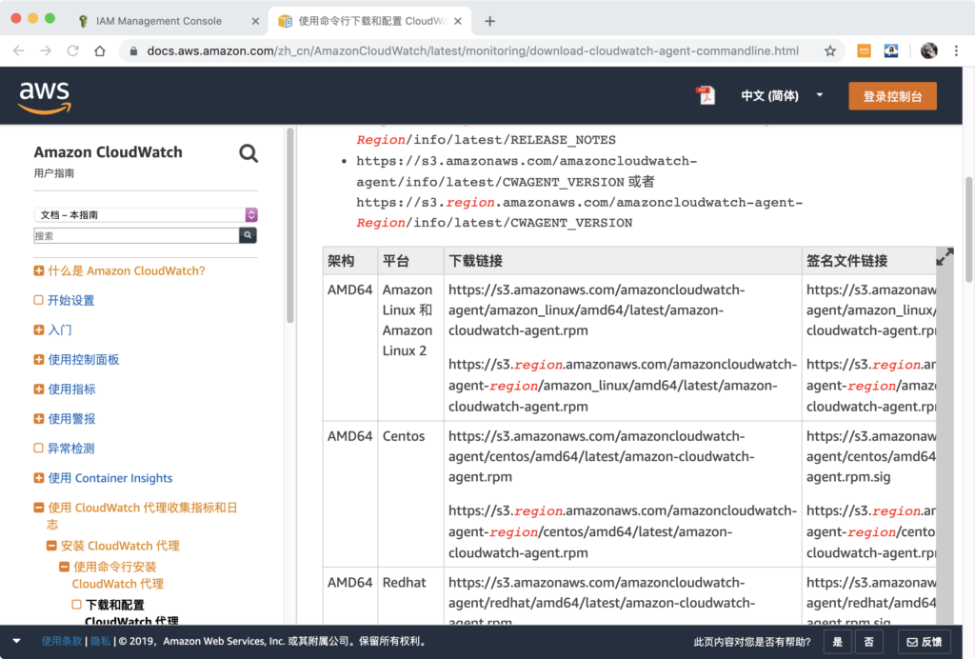Open the orange AWS extension icon
Screen dimensions: 975x659
(x=864, y=51)
